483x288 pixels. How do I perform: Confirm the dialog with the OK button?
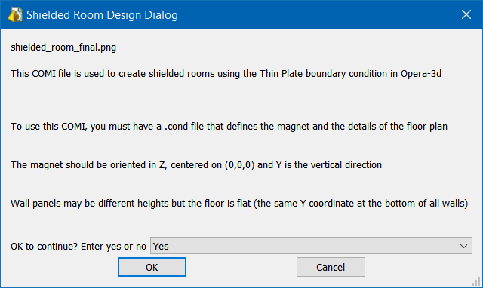(x=152, y=267)
